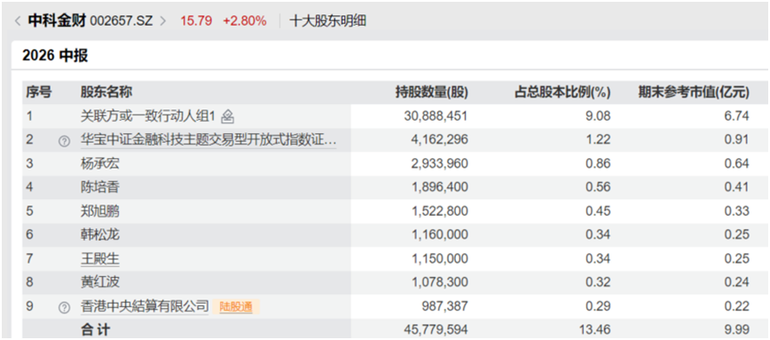Click holding quantity 1,896,400

tap(439, 186)
